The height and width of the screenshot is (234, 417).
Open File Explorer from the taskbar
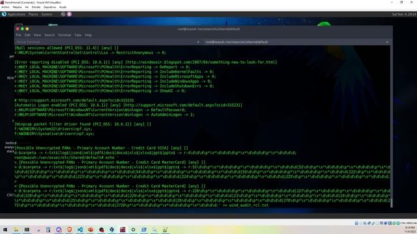[x=16, y=229]
